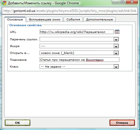Minimize the Chrome dialog window
The height and width of the screenshot is (130, 140).
(x=115, y=2)
